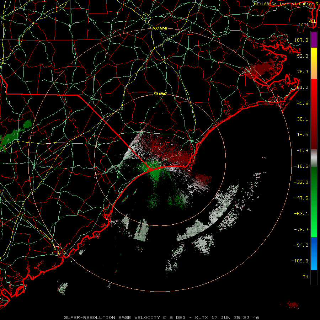Click the 61.2 velocity scale value
320x320 pixels.
click(303, 87)
